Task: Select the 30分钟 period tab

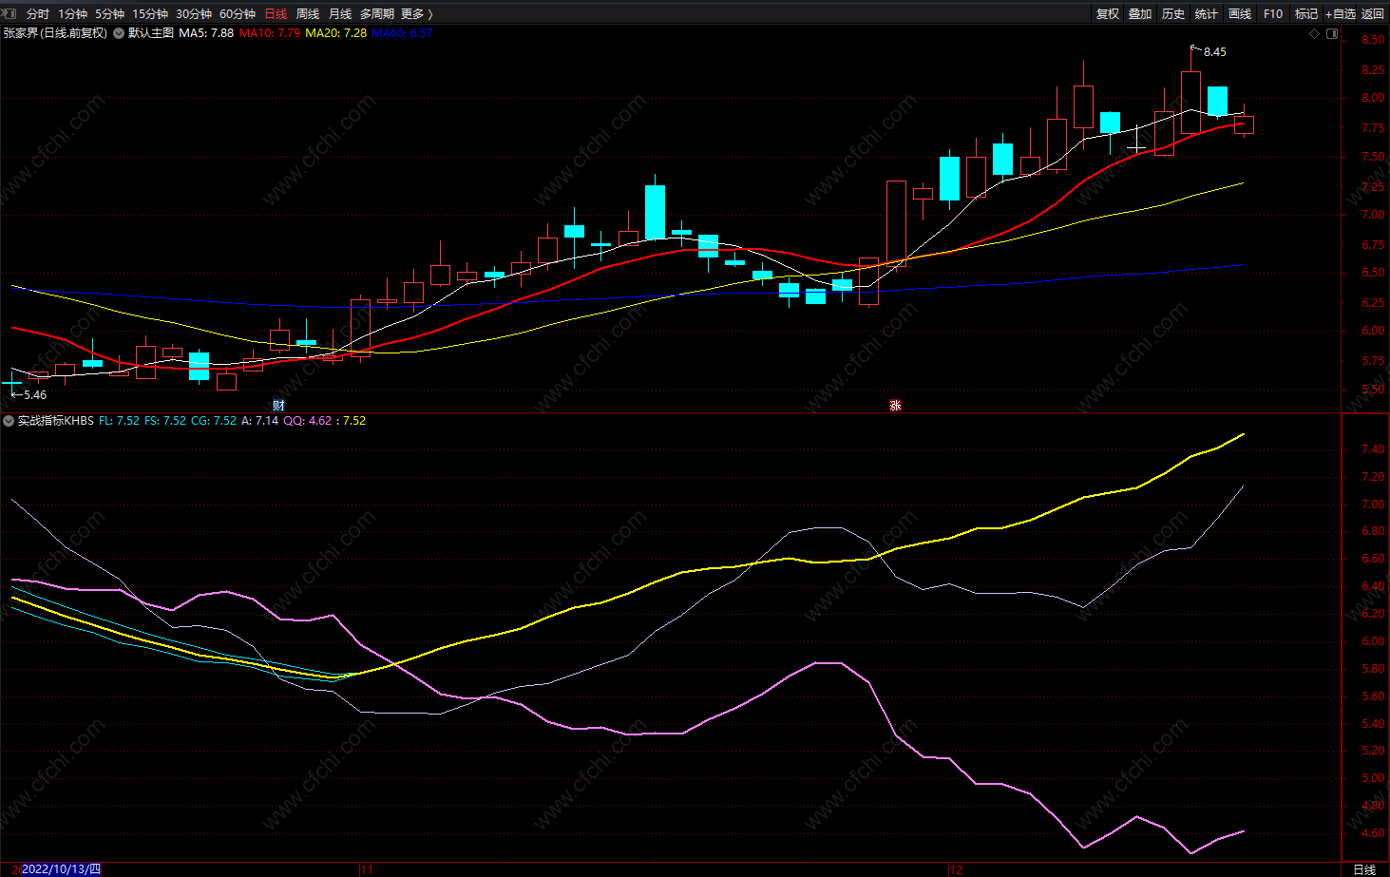Action: coord(194,14)
